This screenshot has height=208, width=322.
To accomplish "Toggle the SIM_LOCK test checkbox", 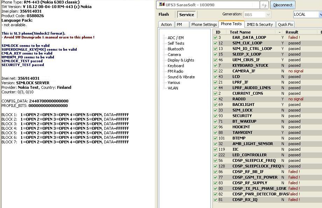I will [215, 110].
